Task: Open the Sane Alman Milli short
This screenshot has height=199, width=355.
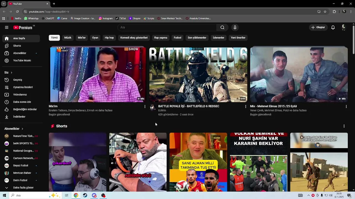Action: point(198,162)
